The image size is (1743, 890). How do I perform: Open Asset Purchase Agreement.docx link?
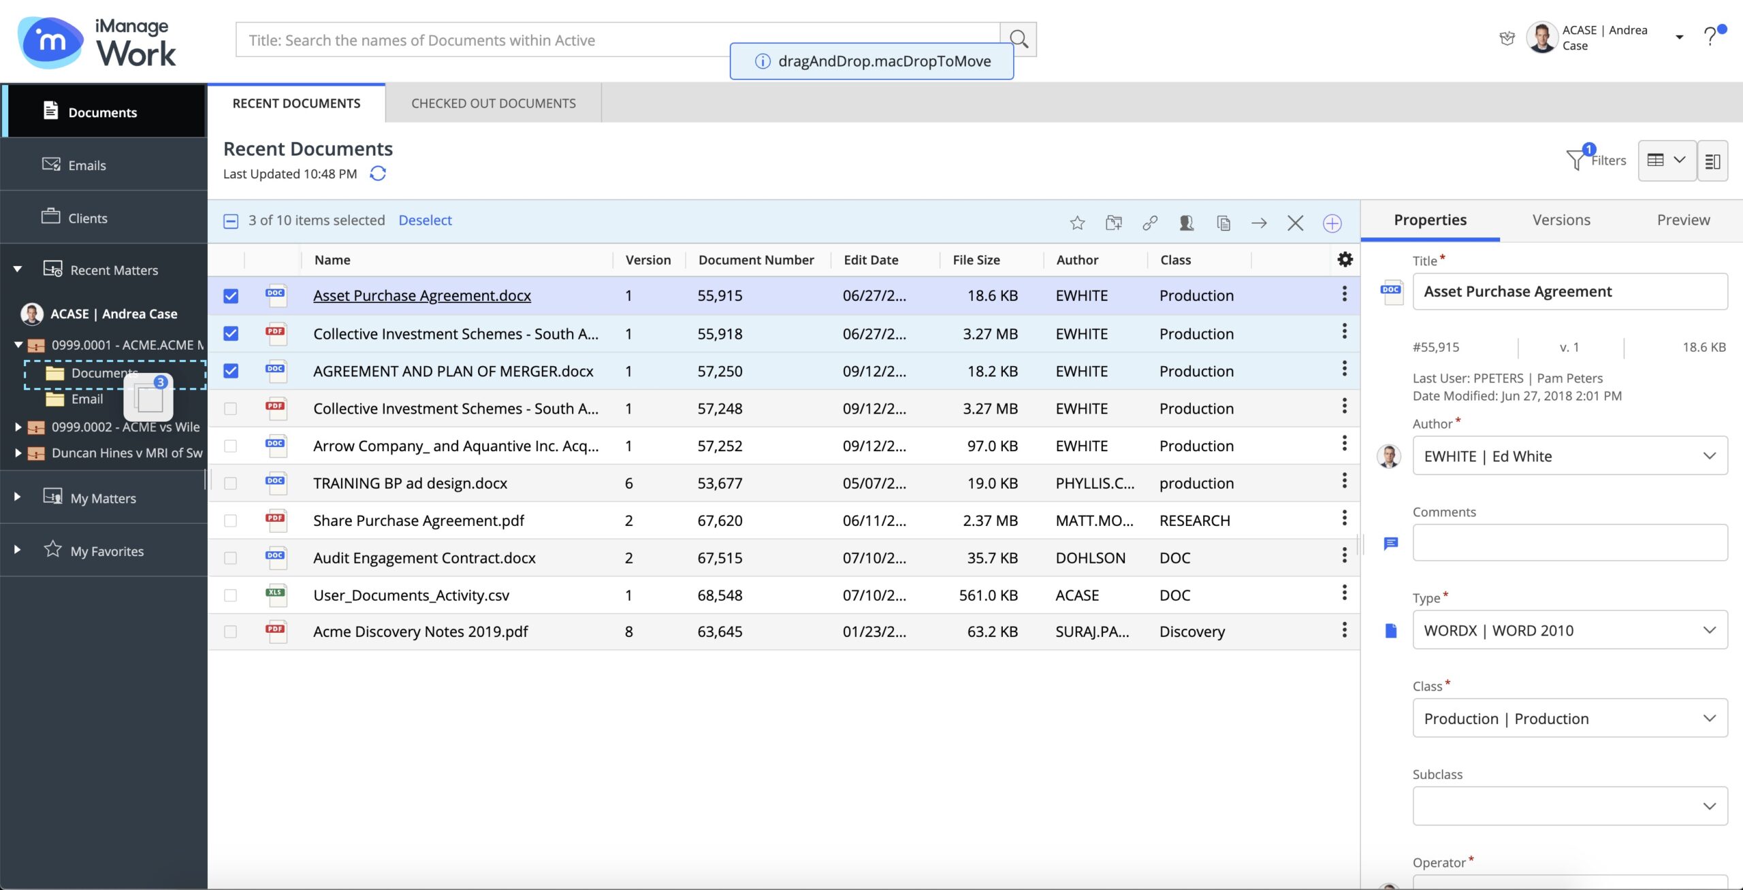[x=422, y=295]
